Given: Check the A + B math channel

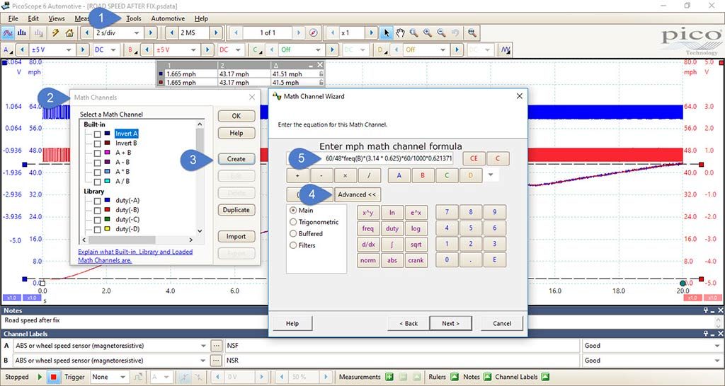Looking at the screenshot, I should pos(97,153).
